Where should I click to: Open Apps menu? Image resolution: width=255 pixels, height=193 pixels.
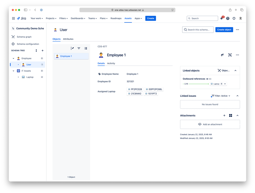tap(138, 18)
